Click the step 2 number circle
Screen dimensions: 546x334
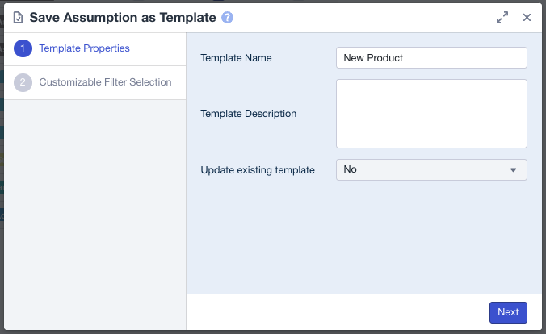(23, 82)
